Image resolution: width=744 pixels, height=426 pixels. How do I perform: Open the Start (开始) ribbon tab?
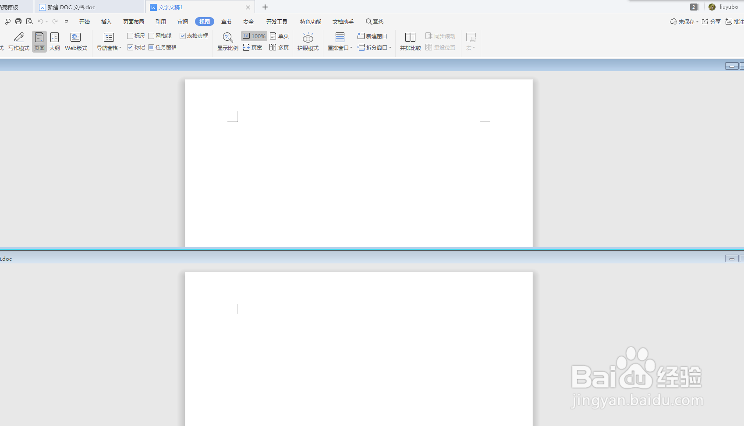[x=85, y=21]
